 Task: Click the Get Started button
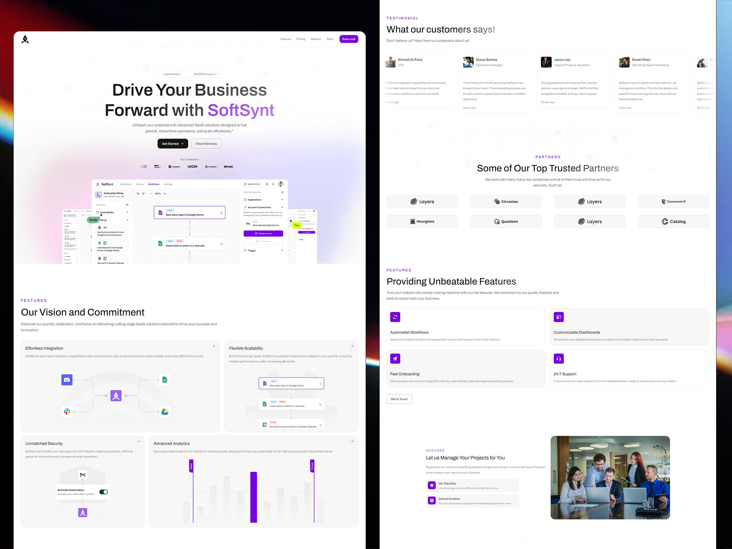point(173,144)
